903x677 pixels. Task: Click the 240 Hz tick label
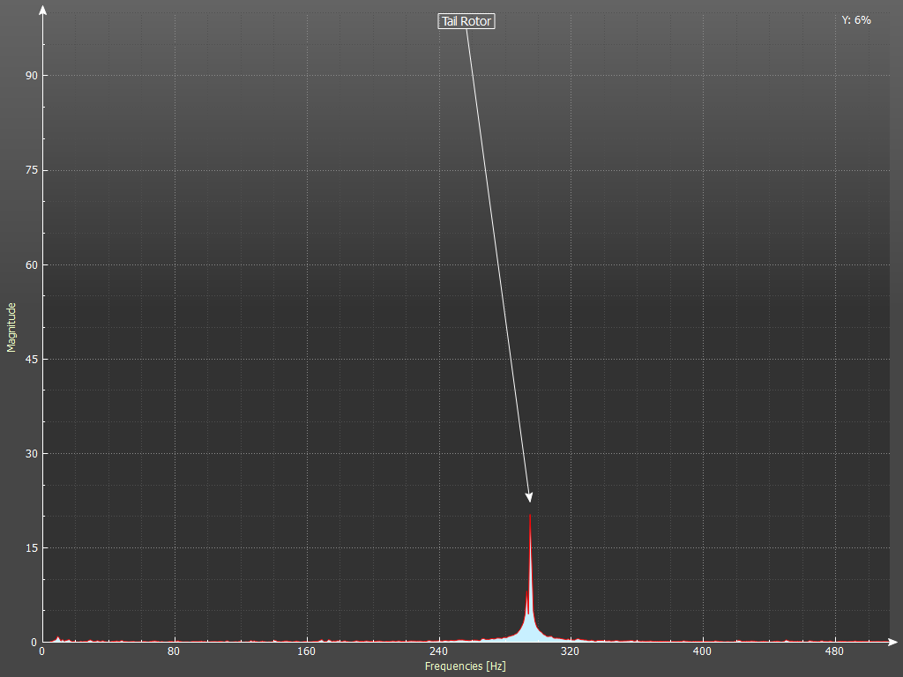[438, 652]
